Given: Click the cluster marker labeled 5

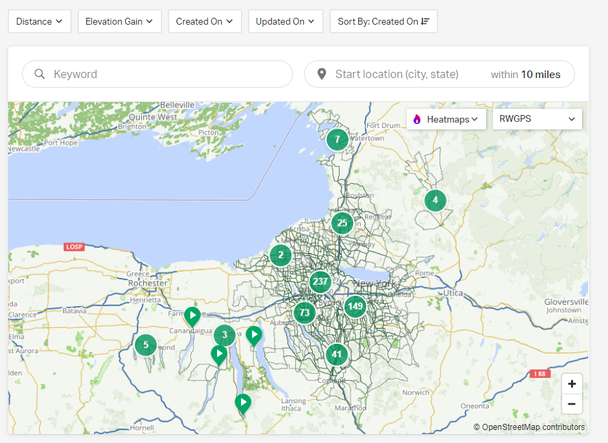Looking at the screenshot, I should coord(145,344).
